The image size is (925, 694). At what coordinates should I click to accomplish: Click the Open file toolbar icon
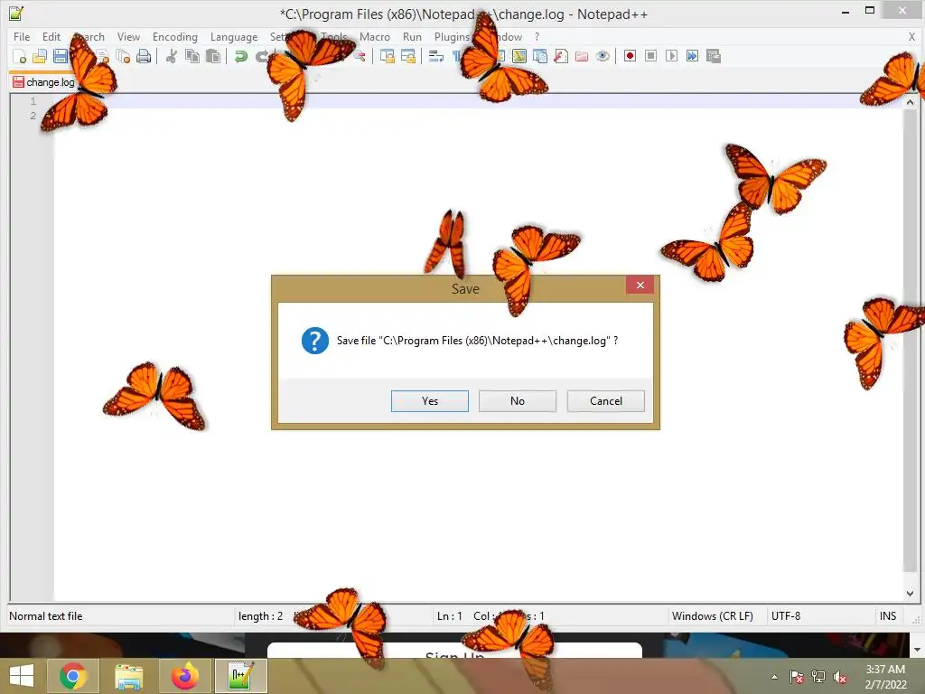point(40,56)
